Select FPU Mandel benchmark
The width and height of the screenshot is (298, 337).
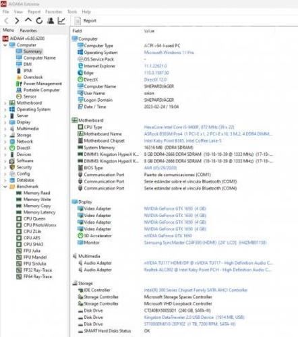(x=35, y=257)
